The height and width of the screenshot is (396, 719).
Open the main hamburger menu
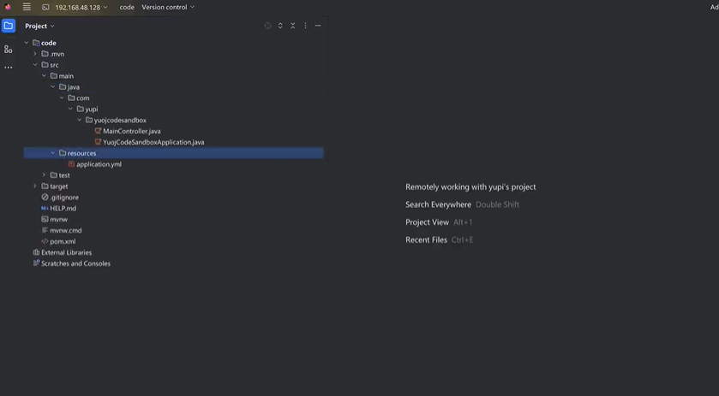pos(27,7)
